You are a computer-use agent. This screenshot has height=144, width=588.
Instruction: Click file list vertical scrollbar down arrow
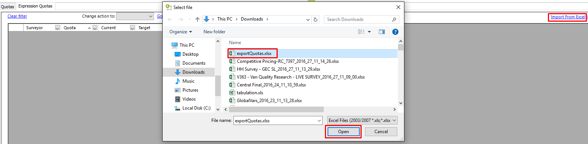click(401, 103)
